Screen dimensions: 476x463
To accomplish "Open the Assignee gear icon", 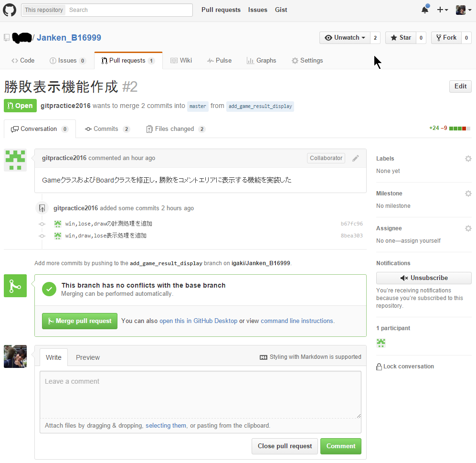I will (468, 228).
